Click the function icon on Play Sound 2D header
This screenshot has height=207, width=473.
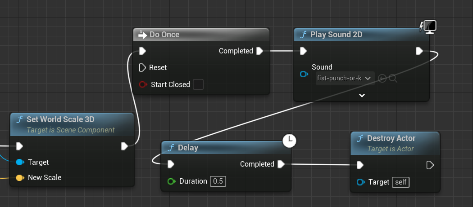click(304, 35)
